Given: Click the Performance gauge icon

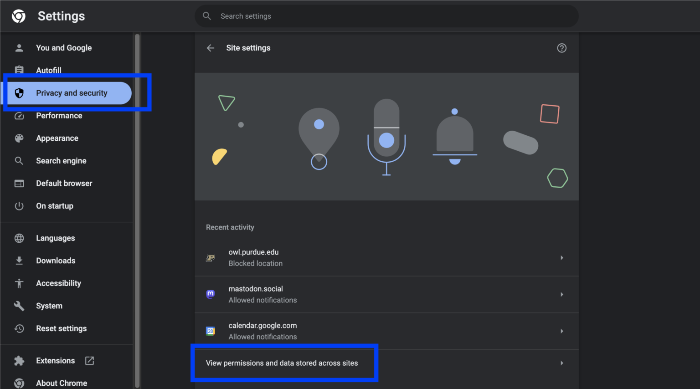Looking at the screenshot, I should pyautogui.click(x=19, y=116).
